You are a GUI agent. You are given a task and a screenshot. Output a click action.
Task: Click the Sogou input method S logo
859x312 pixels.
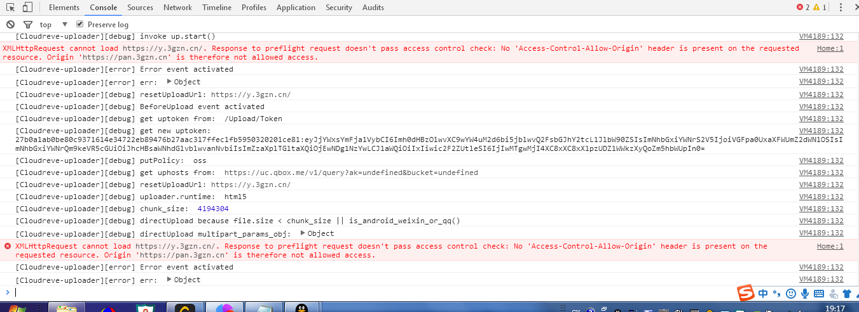point(746,294)
